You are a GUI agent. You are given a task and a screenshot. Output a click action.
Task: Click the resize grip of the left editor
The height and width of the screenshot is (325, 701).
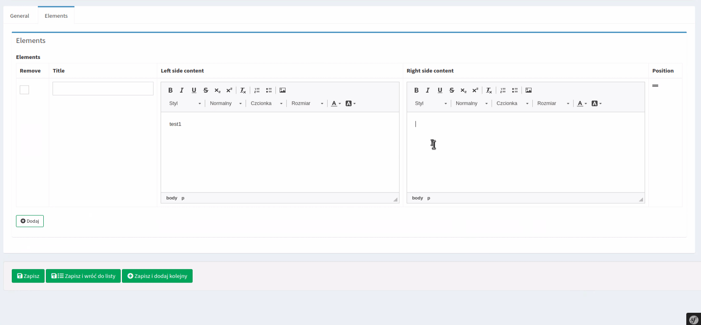point(395,200)
